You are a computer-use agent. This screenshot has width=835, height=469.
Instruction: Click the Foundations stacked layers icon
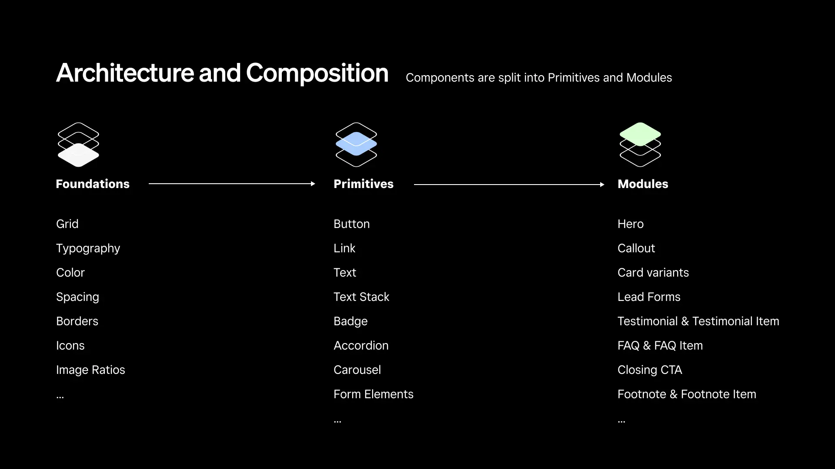(78, 145)
